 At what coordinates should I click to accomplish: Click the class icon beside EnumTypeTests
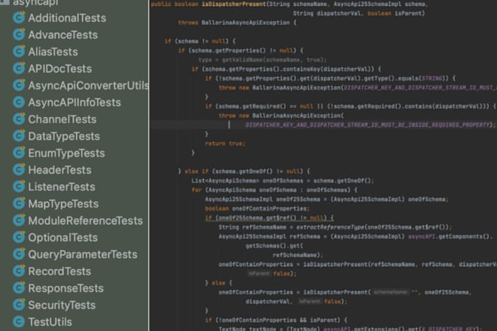pos(19,153)
